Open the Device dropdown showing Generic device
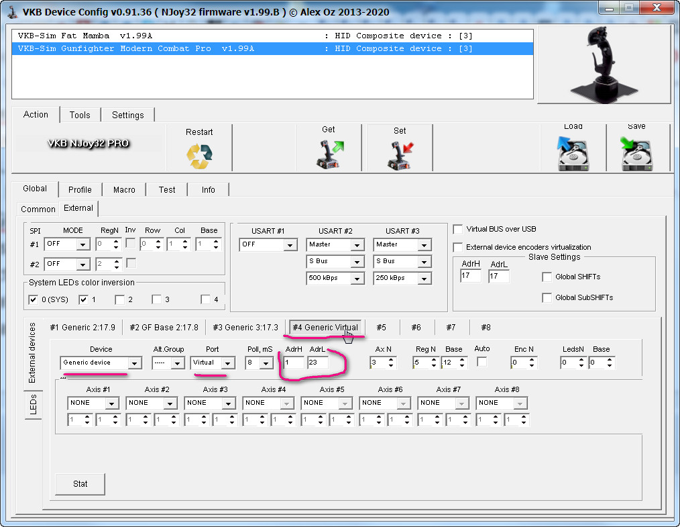The image size is (680, 527). click(101, 363)
